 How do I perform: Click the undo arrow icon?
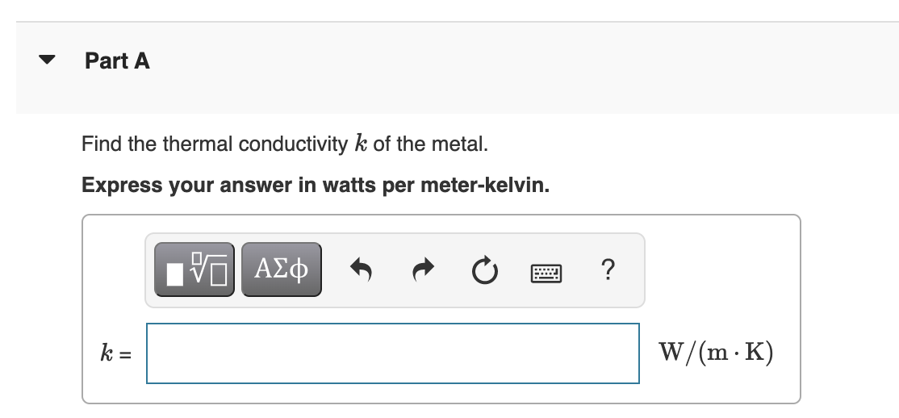point(362,270)
